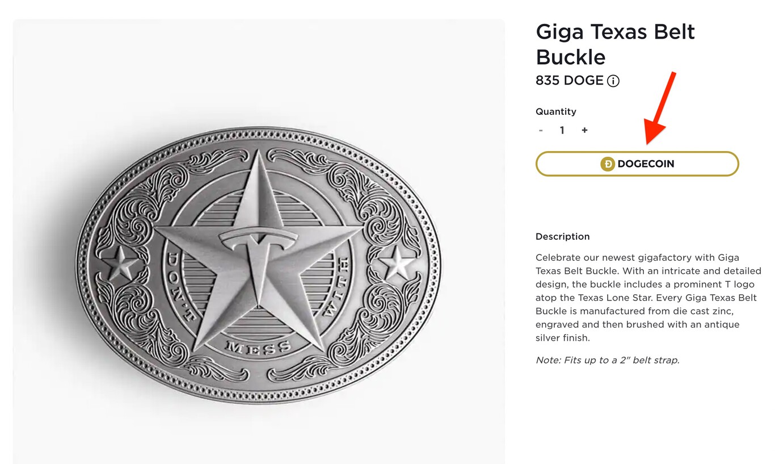Click the info icon beside 835 DOGE
This screenshot has height=464, width=775.
pos(613,81)
